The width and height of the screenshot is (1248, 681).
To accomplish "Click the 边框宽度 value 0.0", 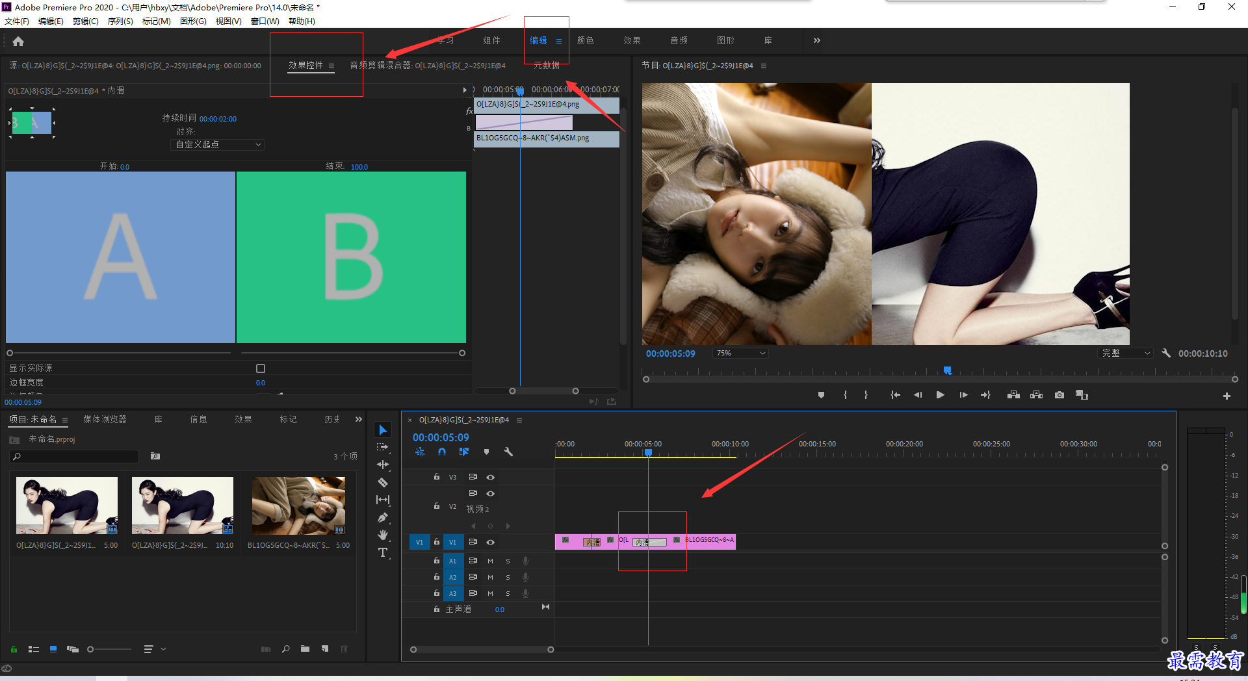I will click(x=261, y=383).
